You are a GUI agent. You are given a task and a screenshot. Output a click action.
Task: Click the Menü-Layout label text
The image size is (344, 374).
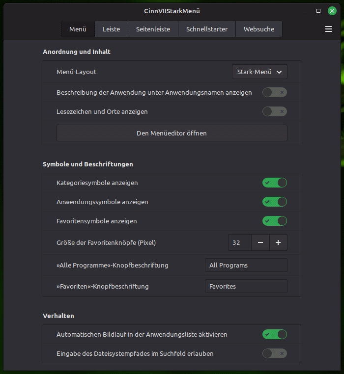pos(77,72)
